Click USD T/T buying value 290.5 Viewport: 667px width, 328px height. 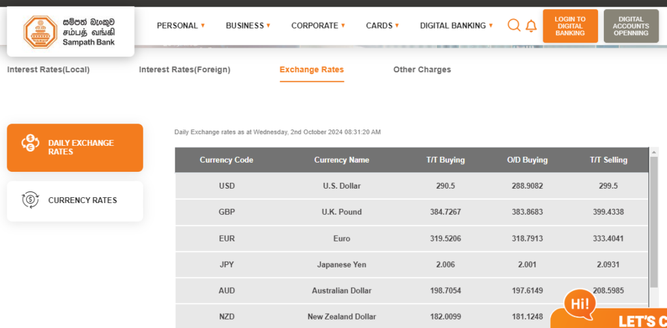(x=446, y=185)
